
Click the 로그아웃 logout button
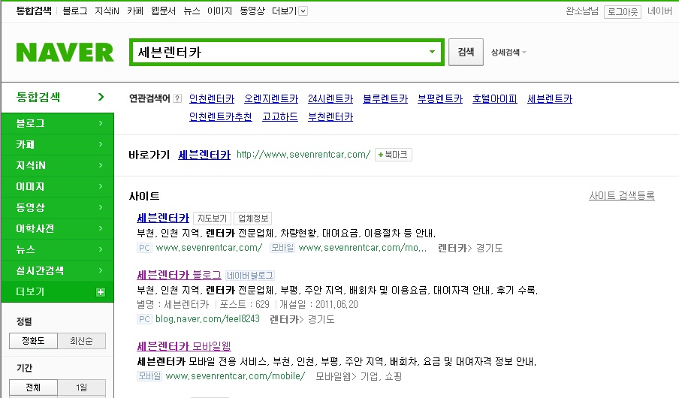[622, 12]
